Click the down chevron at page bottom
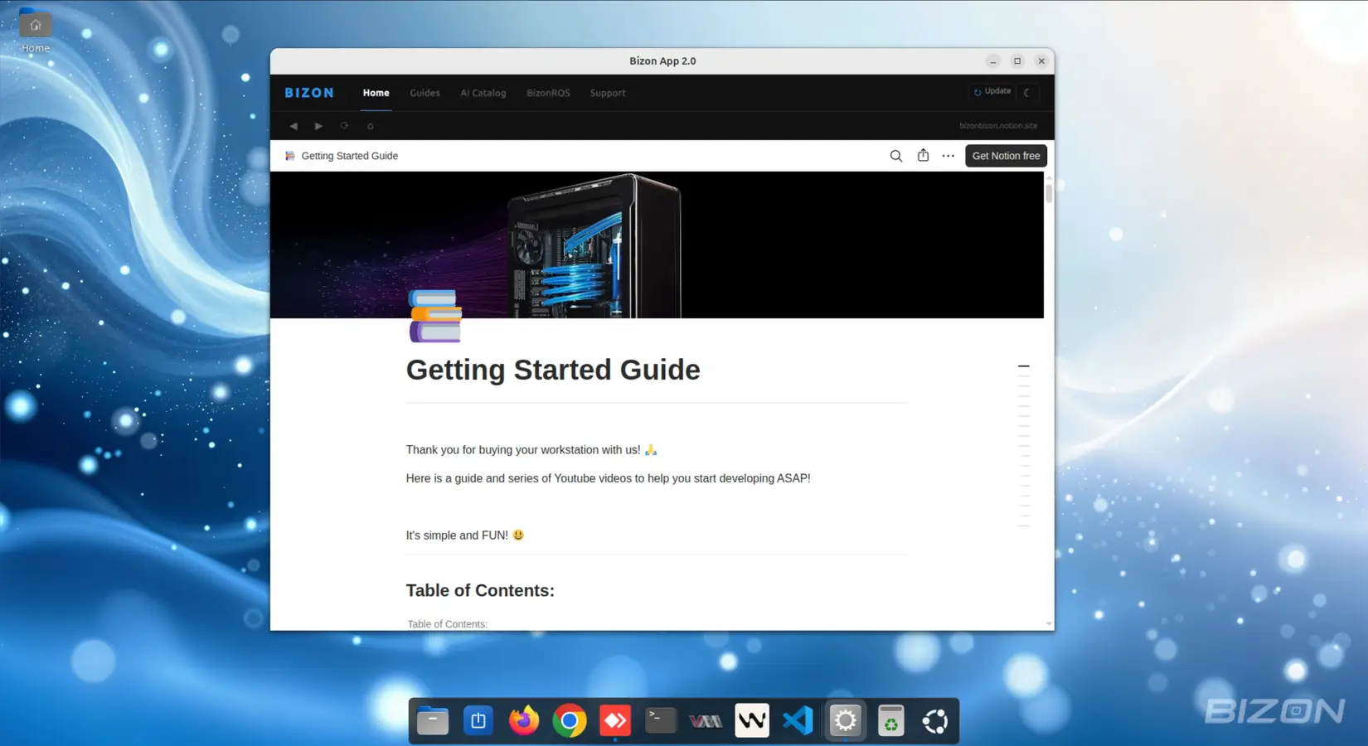Screen dimensions: 1368x746 click(1049, 623)
